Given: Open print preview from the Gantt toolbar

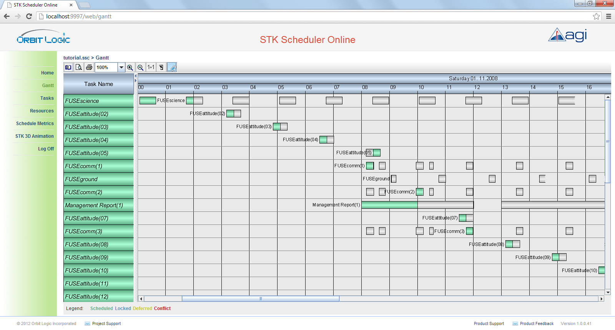Looking at the screenshot, I should [x=78, y=68].
